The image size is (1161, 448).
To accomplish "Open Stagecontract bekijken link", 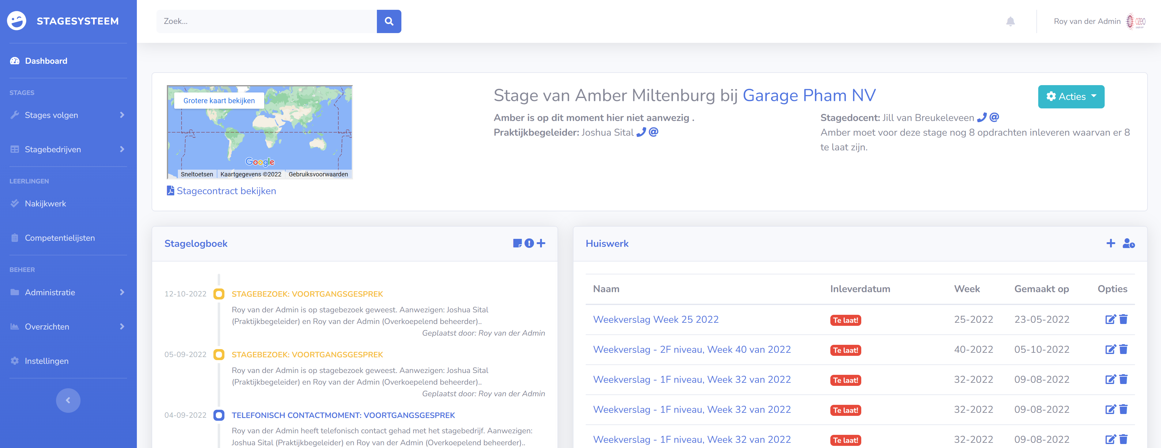I will (226, 191).
